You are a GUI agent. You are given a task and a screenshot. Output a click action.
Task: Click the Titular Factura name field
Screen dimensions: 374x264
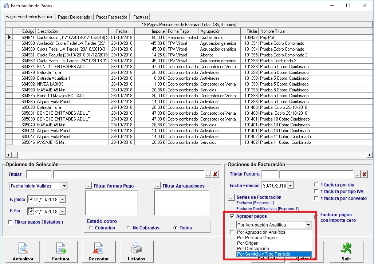316,174
